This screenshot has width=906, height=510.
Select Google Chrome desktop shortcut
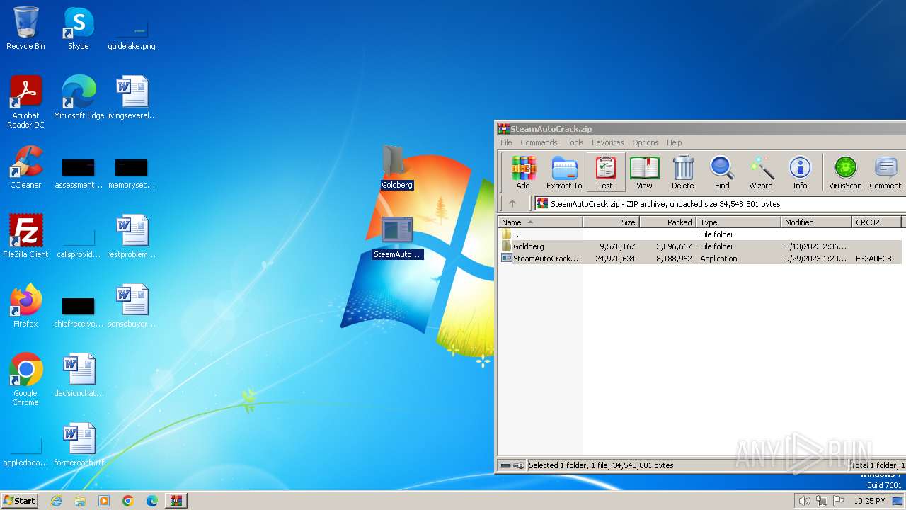[25, 380]
